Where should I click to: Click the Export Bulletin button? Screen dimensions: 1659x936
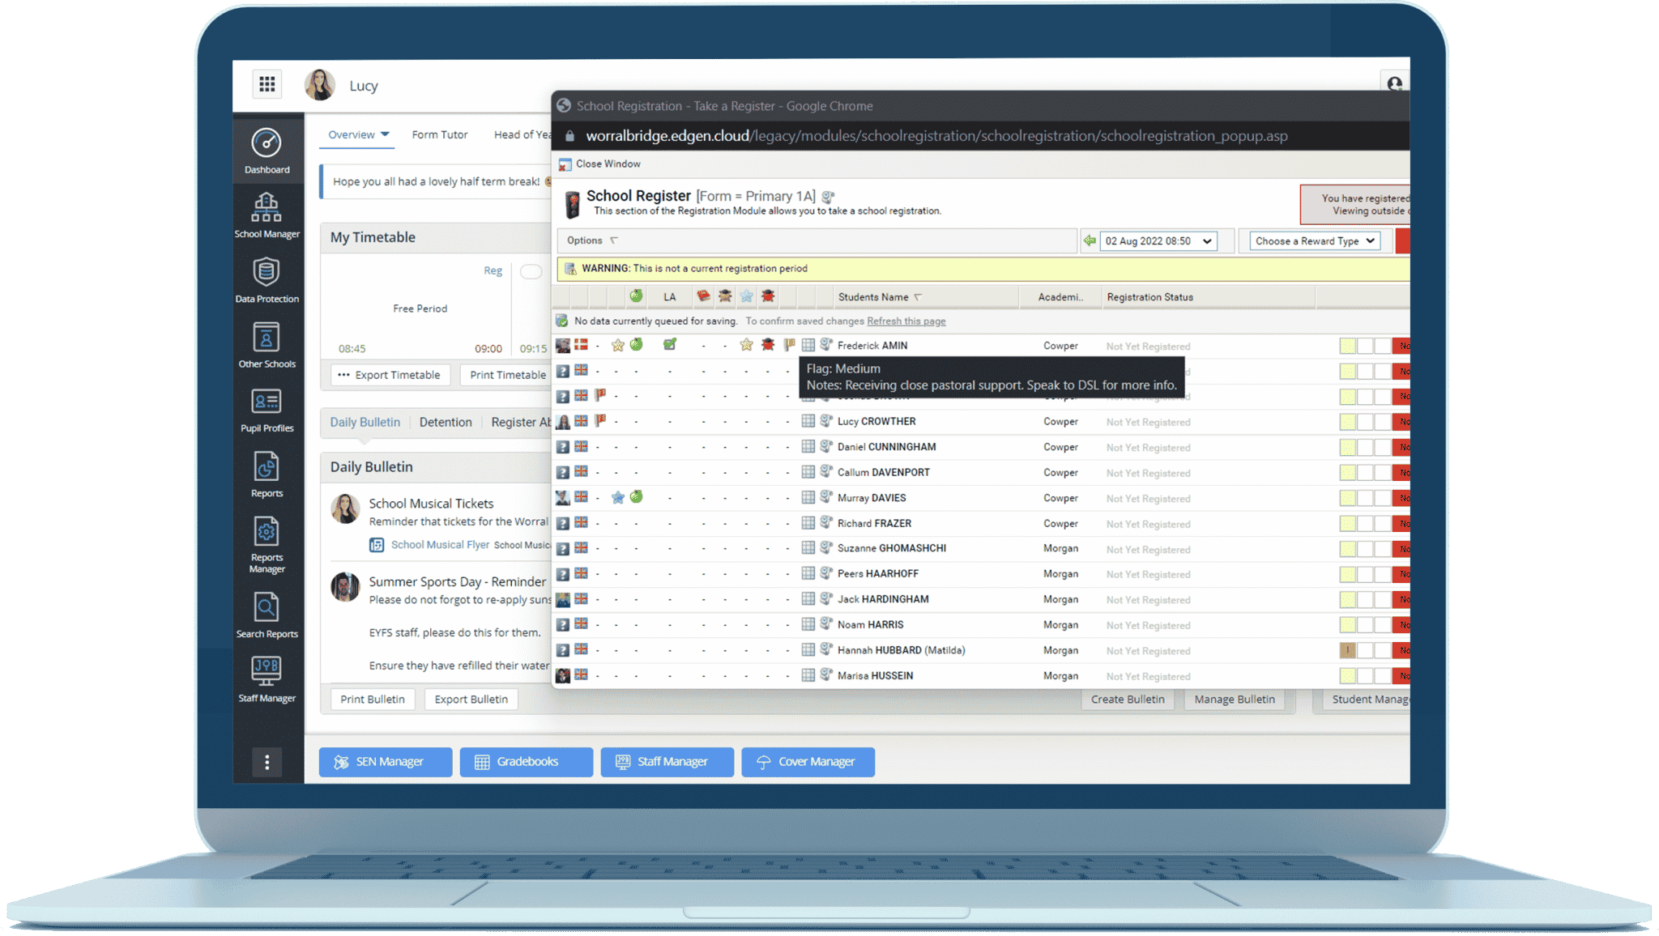(x=471, y=699)
